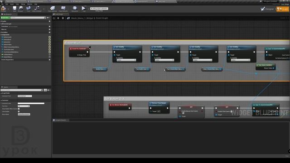Screen dimensions: 290x163
Task: Save the widget blueprint via the Save icon
Action: [x=14, y=9]
